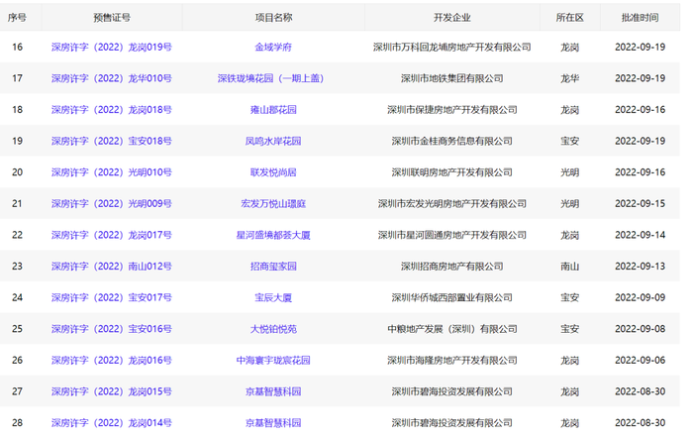The image size is (693, 438).
Task: Open presale permit 宝安018号 link
Action: pos(111,141)
